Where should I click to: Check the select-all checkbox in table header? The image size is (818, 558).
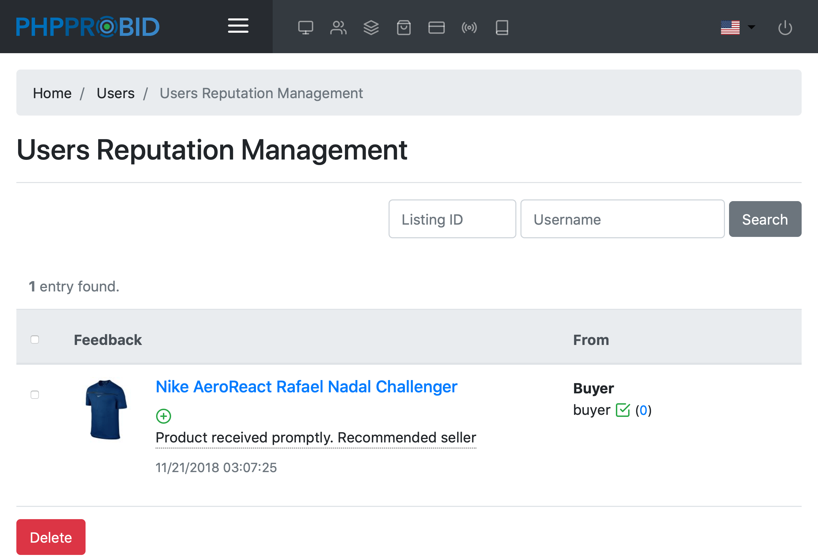(34, 340)
